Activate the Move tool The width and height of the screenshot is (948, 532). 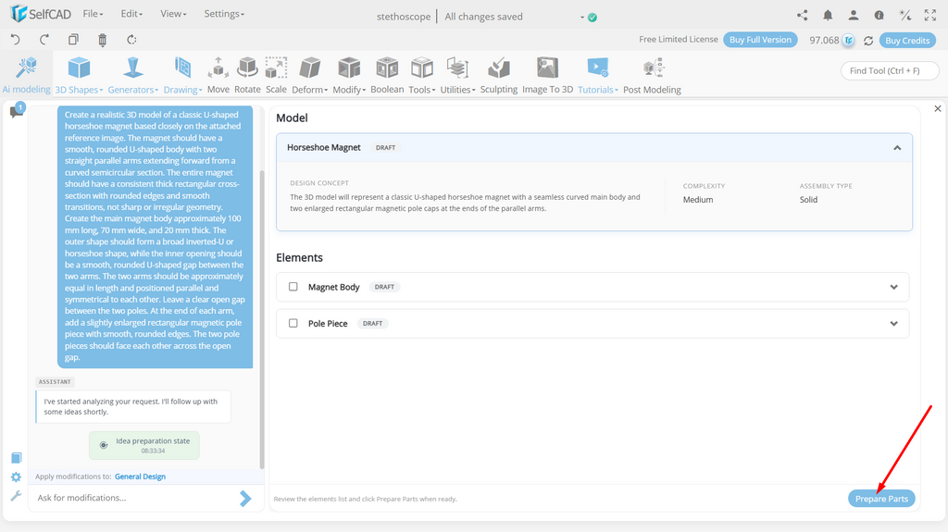point(218,76)
